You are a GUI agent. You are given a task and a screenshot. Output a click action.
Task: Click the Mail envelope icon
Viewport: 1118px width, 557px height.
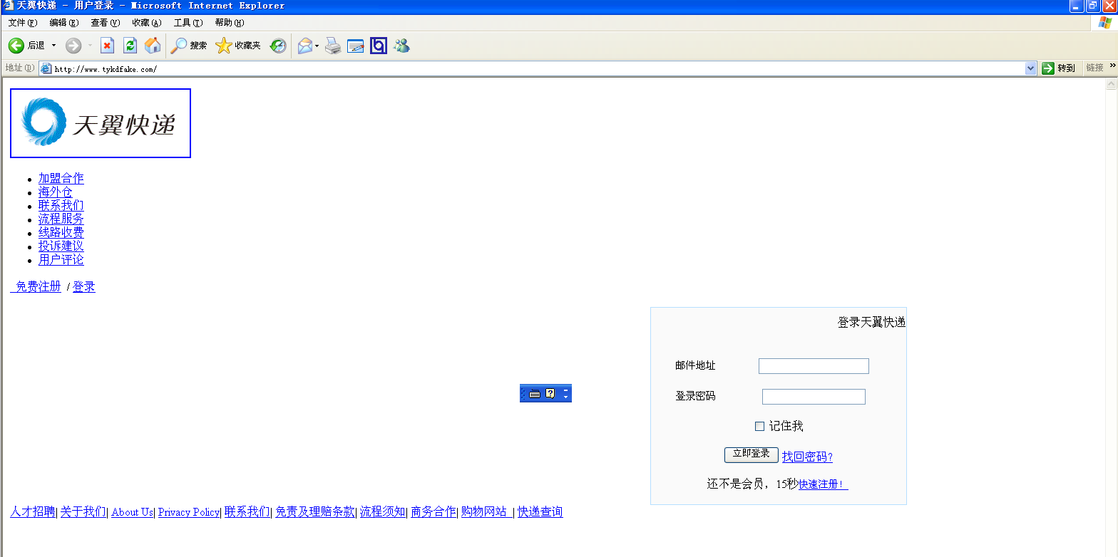pyautogui.click(x=305, y=46)
